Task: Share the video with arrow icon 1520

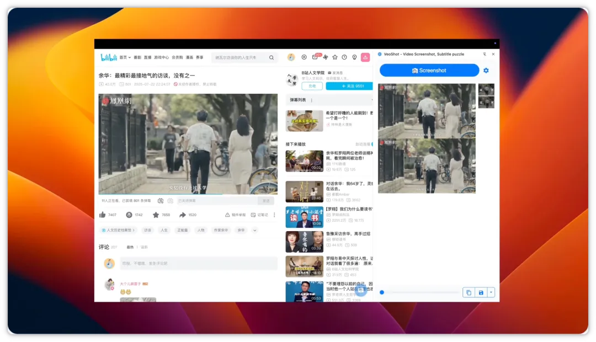Action: tap(183, 215)
